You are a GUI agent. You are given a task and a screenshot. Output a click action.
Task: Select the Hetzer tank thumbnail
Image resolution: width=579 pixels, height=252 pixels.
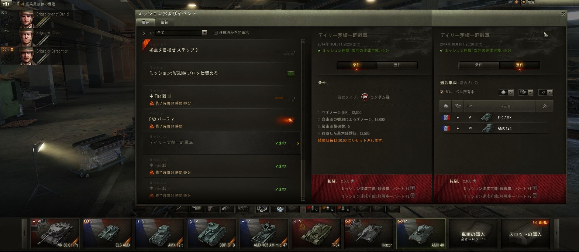click(x=369, y=234)
